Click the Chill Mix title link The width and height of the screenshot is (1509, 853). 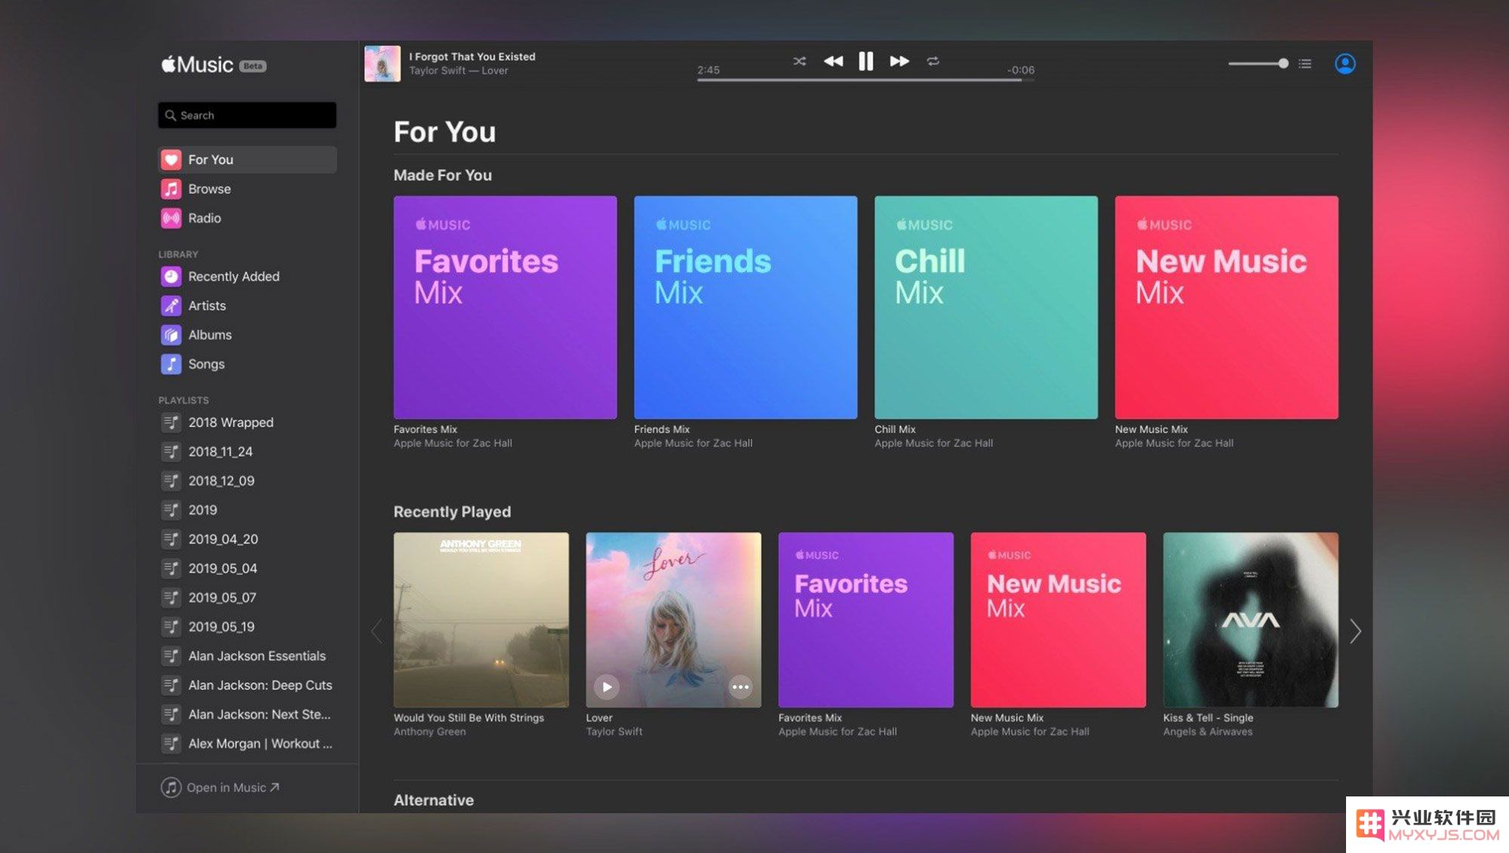click(x=895, y=429)
